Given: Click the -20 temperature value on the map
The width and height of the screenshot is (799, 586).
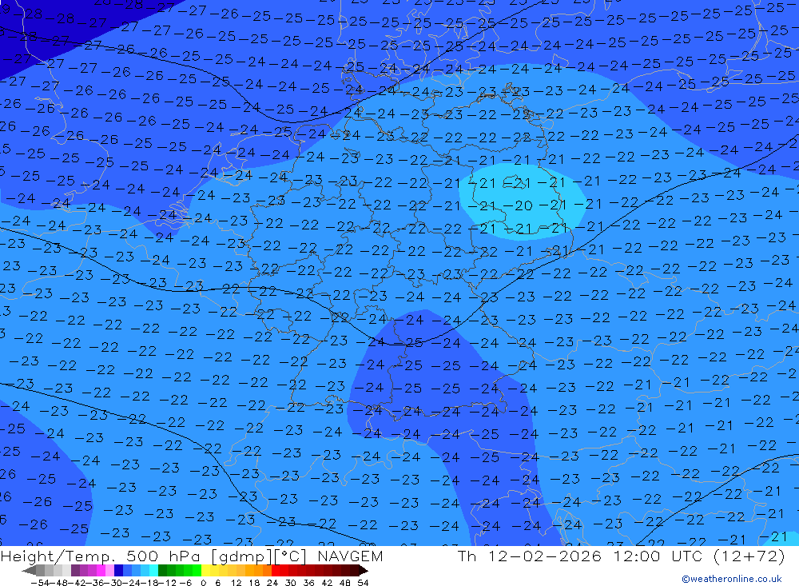Looking at the screenshot, I should 518,205.
